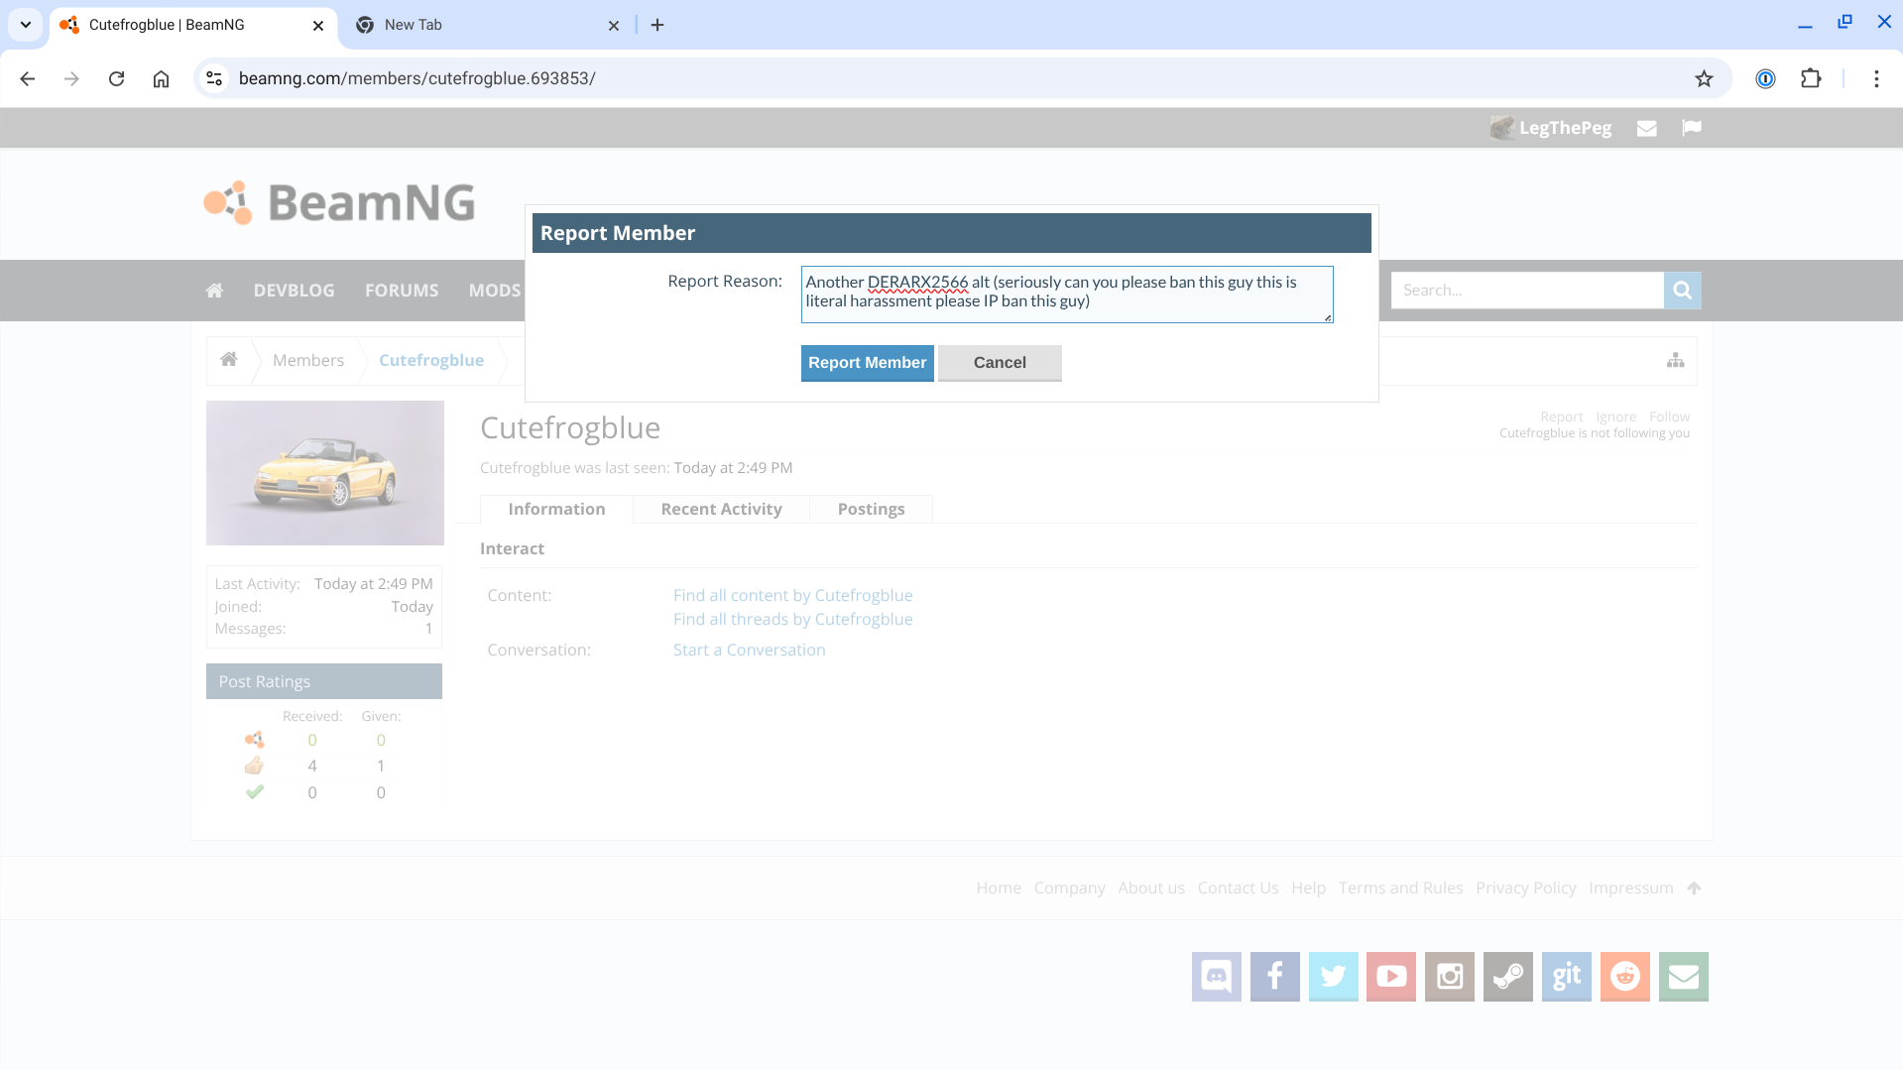Click the Ignore link on profile

pos(1616,416)
